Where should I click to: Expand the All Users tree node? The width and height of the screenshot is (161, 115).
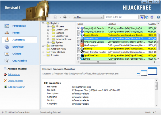pyautogui.click(x=48, y=26)
